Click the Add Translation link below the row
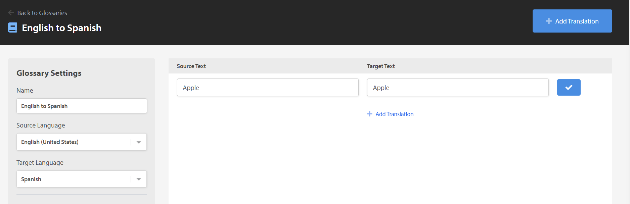This screenshot has width=630, height=204. click(394, 114)
